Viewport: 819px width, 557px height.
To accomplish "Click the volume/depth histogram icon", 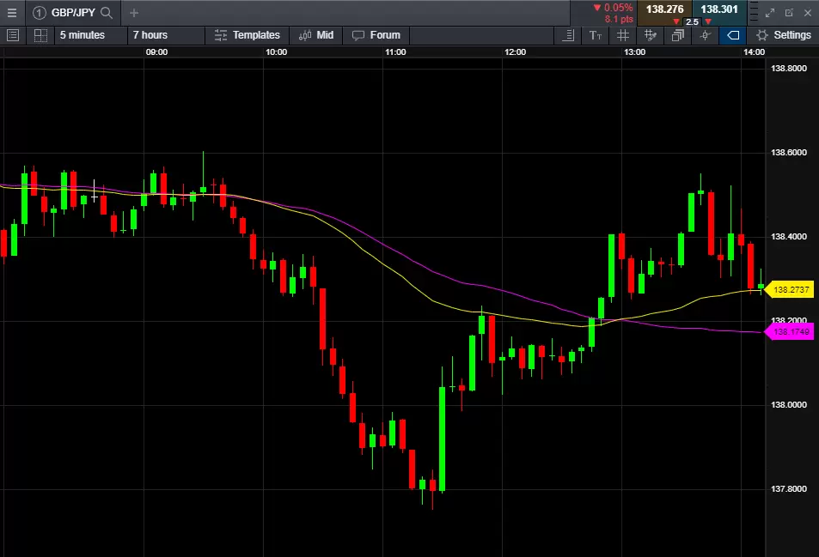I will pos(568,35).
